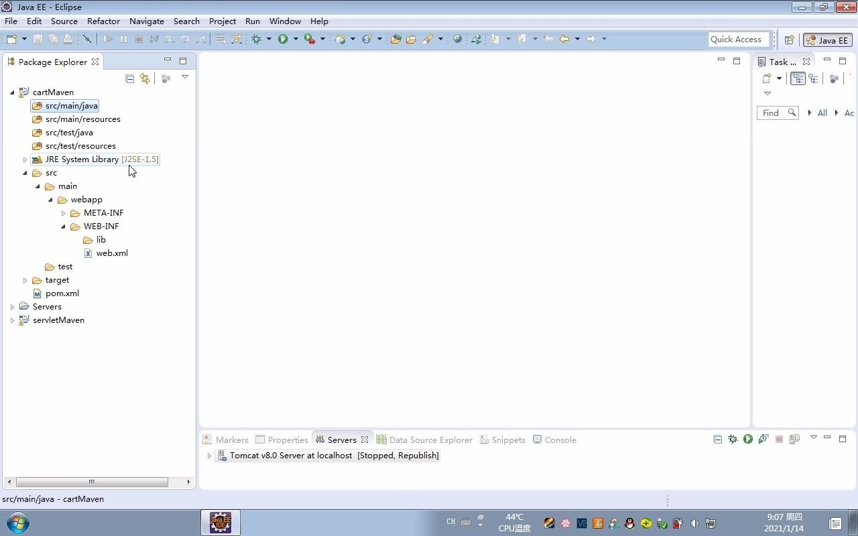Start the server with green play icon in Servers view
The height and width of the screenshot is (536, 858).
tap(748, 440)
